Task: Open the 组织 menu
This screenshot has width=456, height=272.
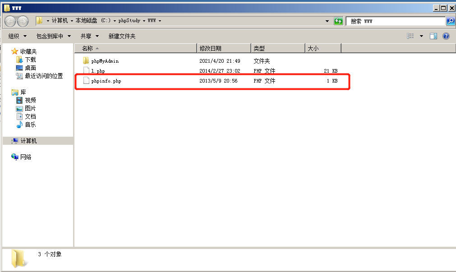Action: [x=17, y=36]
